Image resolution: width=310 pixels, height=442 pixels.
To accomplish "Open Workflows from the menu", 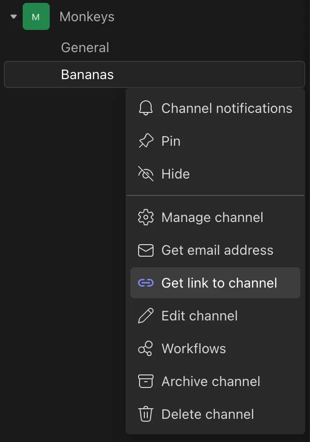I will [x=215, y=349].
